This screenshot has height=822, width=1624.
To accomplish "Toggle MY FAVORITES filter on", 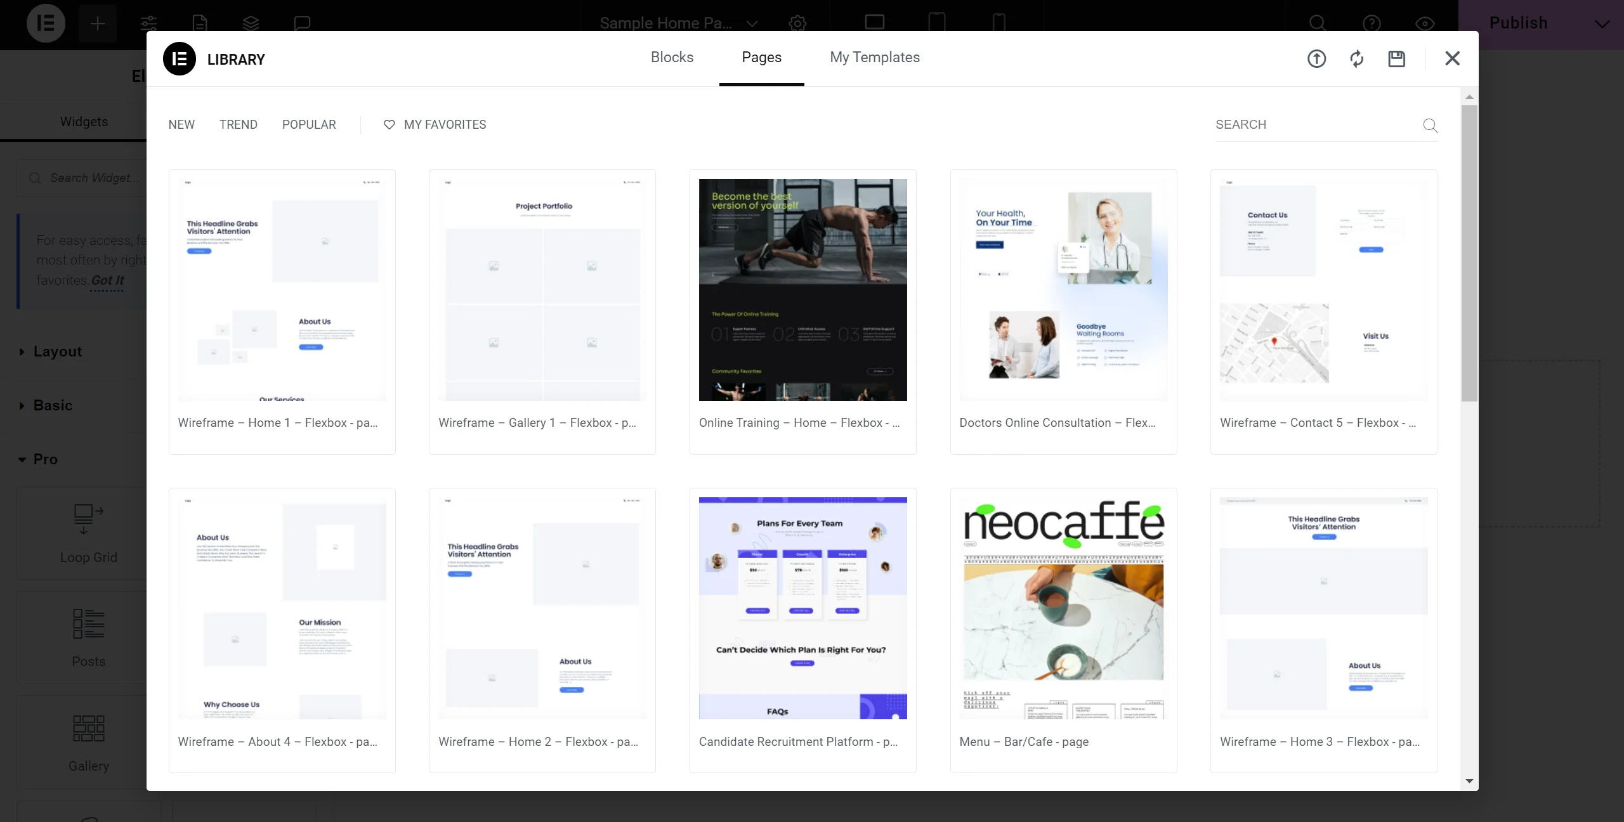I will click(x=434, y=124).
